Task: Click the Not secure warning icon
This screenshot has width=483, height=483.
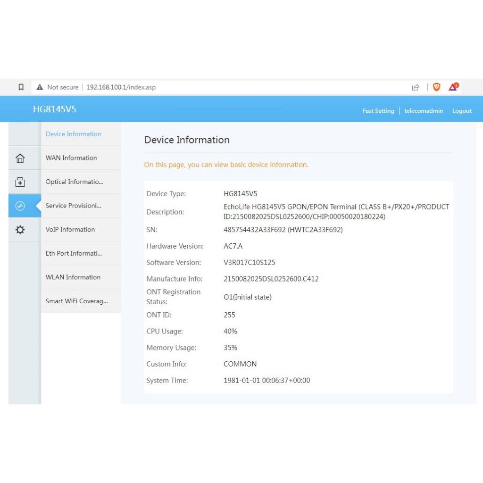Action: point(40,87)
